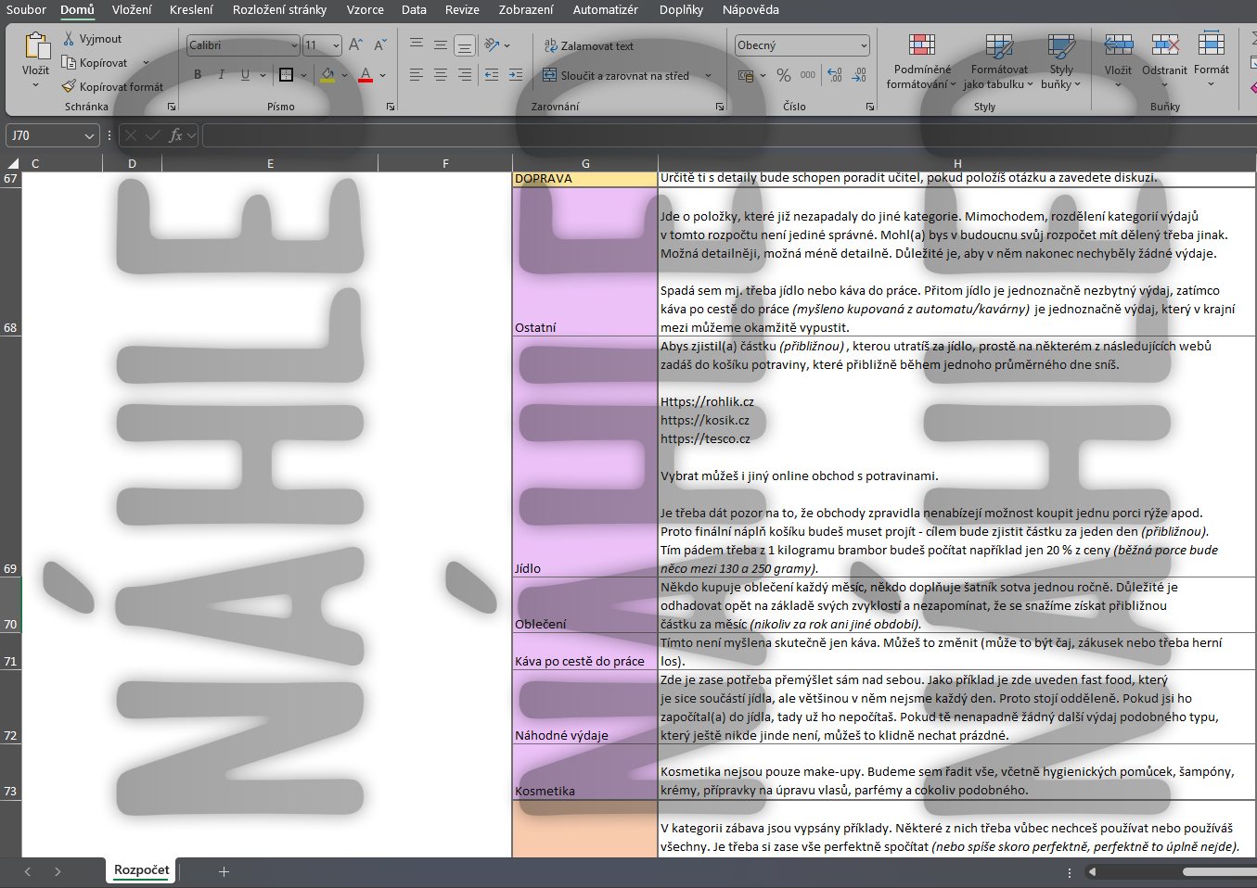
Task: Switch to the Zobrazení ribbon tab
Action: click(x=525, y=10)
